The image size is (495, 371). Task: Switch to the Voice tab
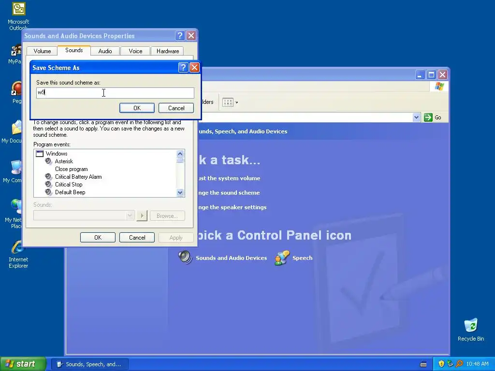[135, 51]
